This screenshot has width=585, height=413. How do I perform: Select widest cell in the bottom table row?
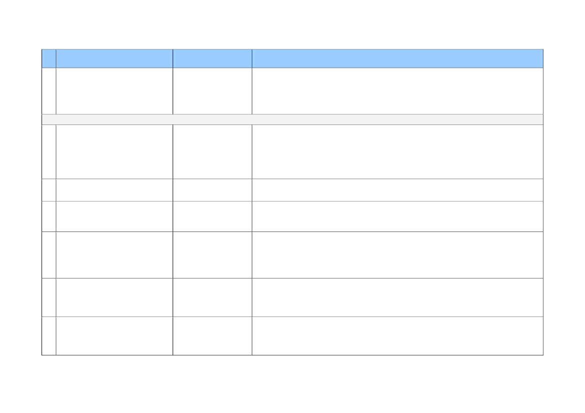click(x=397, y=336)
